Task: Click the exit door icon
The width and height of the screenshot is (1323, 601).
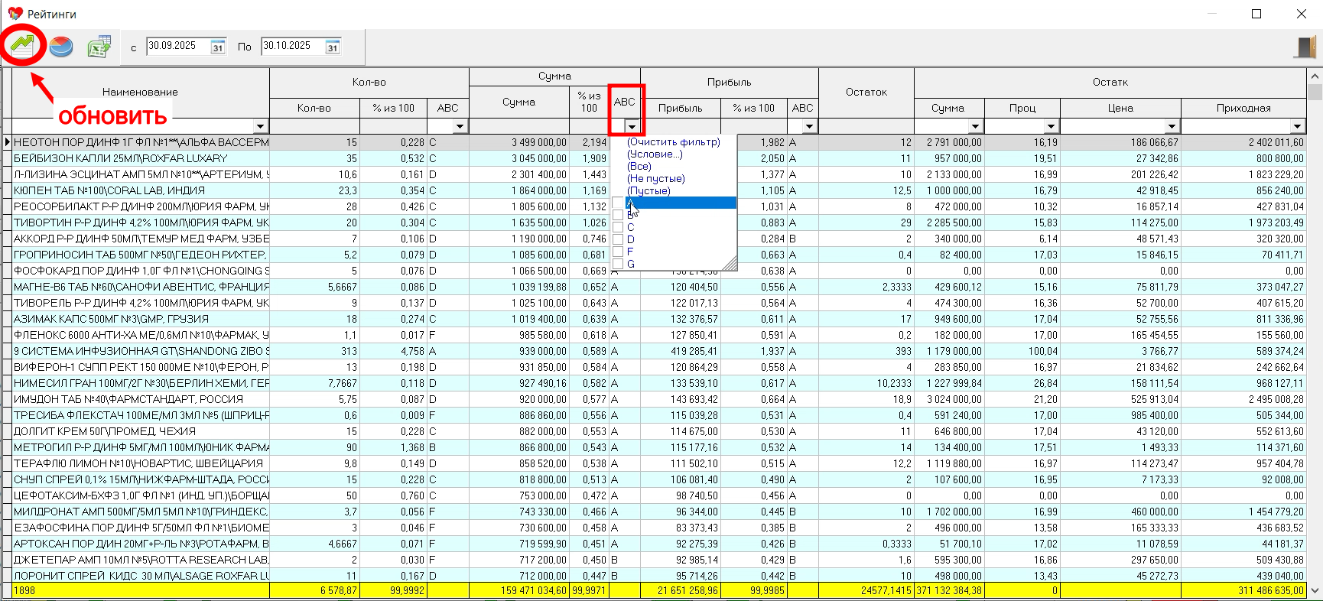Action: (1305, 47)
